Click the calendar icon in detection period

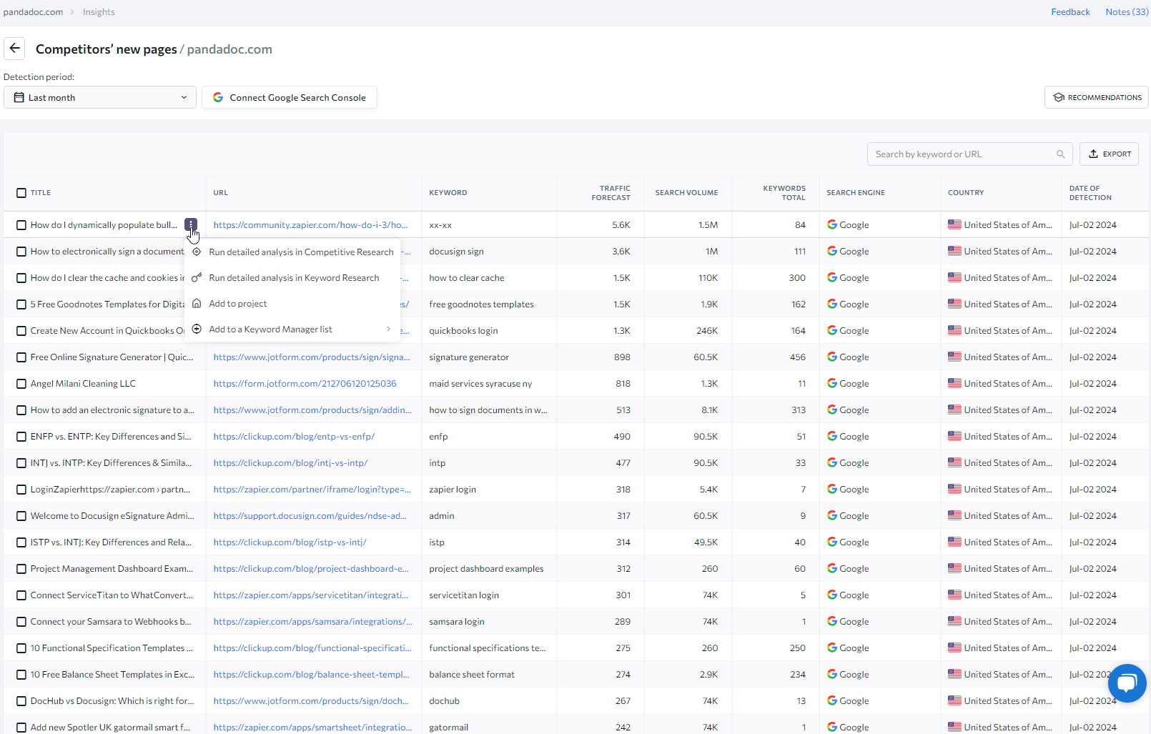tap(19, 97)
